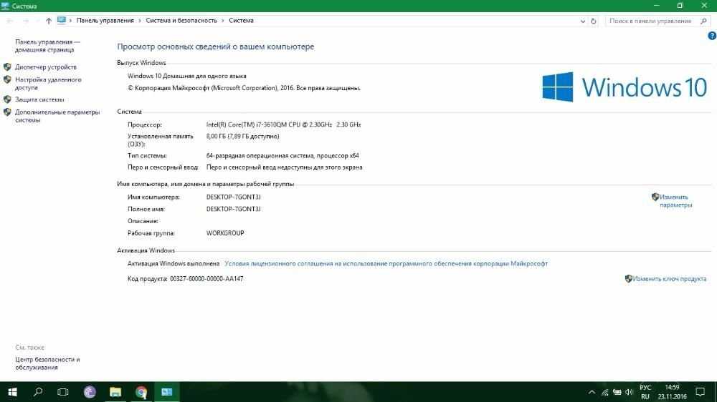The width and height of the screenshot is (717, 402).
Task: Click shield icon beside Изменить ключ продукта
Action: click(629, 279)
